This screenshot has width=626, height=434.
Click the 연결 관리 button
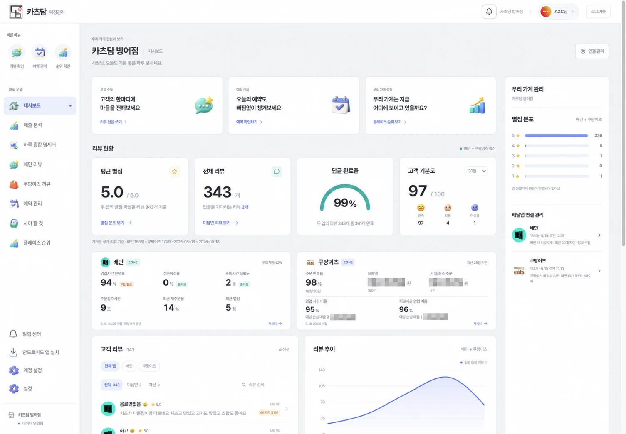(x=592, y=51)
